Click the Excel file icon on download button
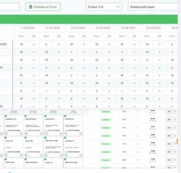This screenshot has width=181, height=173. pyautogui.click(x=31, y=7)
